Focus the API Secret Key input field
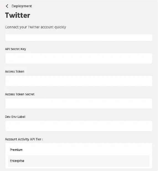The width and height of the screenshot is (158, 171). pyautogui.click(x=79, y=58)
